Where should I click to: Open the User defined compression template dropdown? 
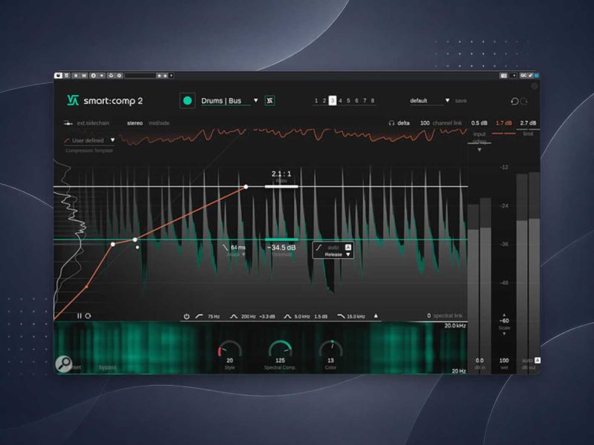tap(113, 140)
